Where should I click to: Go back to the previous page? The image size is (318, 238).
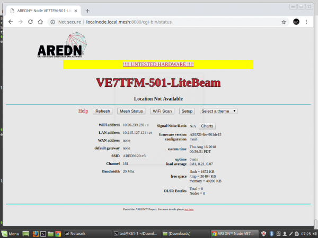coord(11,22)
